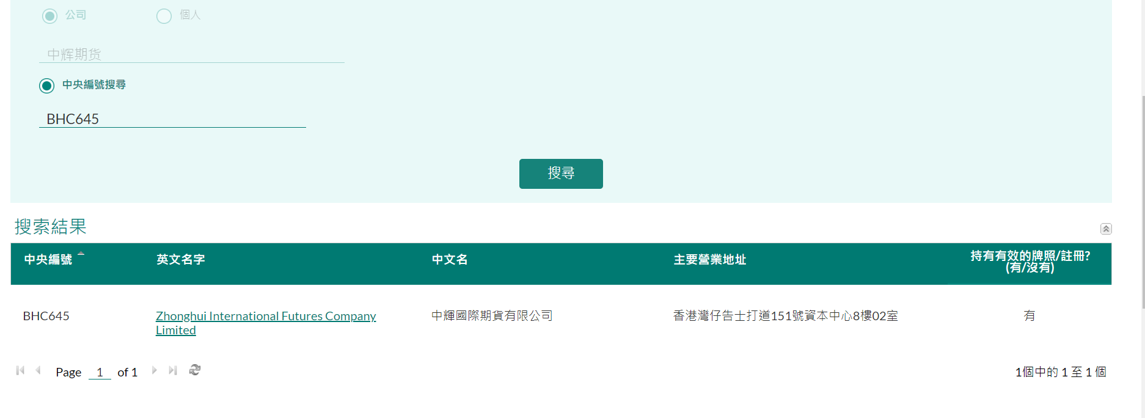This screenshot has width=1145, height=418.
Task: Click the 主要營業地址 column header
Action: pos(710,260)
